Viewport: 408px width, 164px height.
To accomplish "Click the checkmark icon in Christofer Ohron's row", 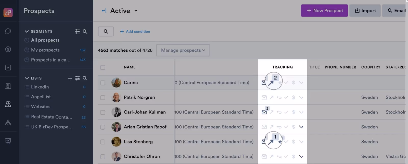I will pyautogui.click(x=286, y=156).
